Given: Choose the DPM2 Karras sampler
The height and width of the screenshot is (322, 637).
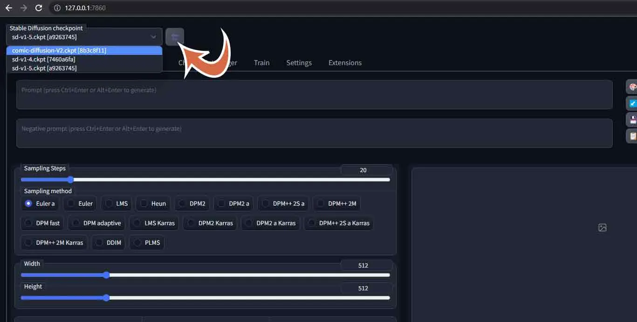Looking at the screenshot, I should [210, 223].
